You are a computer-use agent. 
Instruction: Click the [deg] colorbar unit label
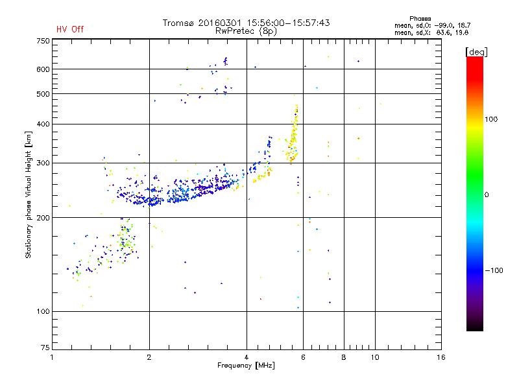click(477, 52)
